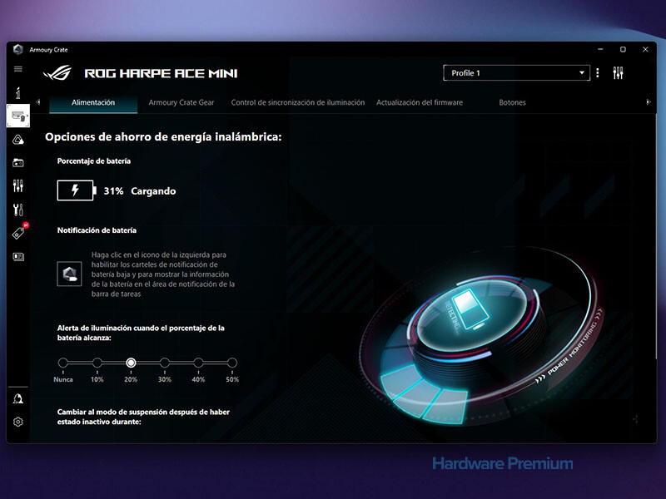The width and height of the screenshot is (666, 499).
Task: Open the hamburger navigation menu
Action: (x=17, y=69)
